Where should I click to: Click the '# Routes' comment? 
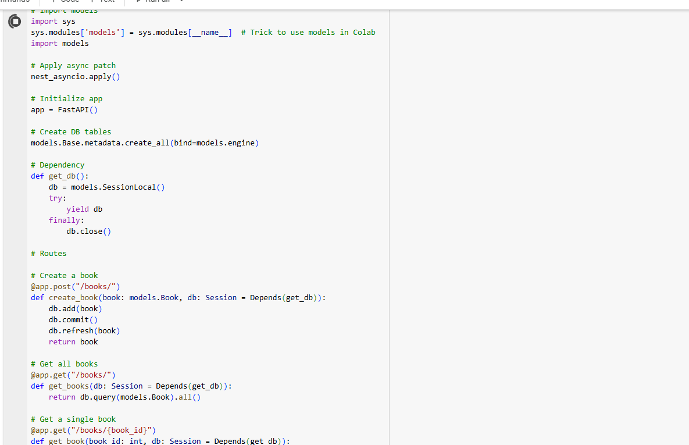[x=49, y=253]
